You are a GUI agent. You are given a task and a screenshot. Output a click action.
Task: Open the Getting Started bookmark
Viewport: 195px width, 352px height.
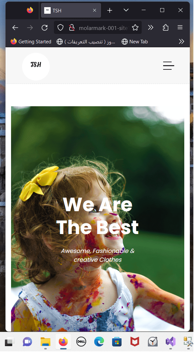click(x=31, y=41)
